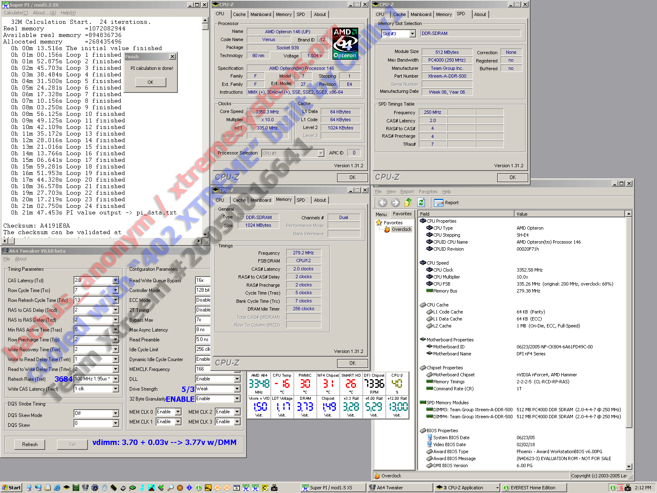657x493 pixels.
Task: Click the red 16 temperature tray icon
Action: tap(620, 488)
